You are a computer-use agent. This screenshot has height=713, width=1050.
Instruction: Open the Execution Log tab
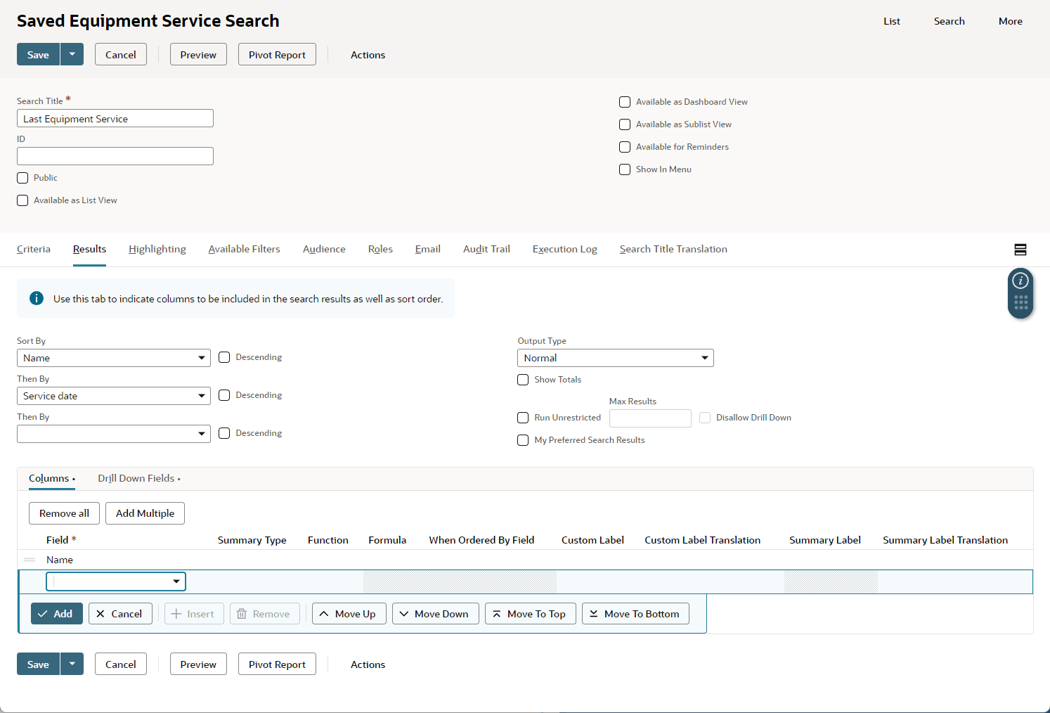(565, 249)
